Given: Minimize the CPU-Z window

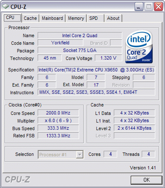Looking at the screenshot, I should (139, 7).
